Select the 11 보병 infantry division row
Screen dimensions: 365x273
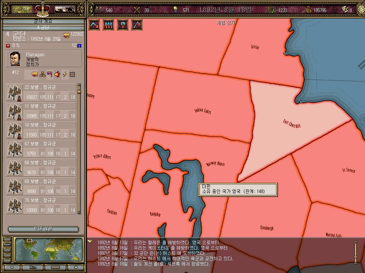click(41, 111)
